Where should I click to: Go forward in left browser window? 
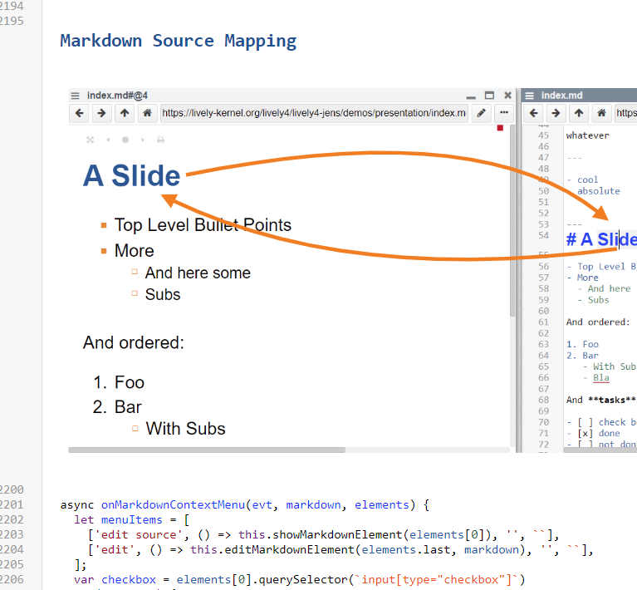click(x=101, y=113)
